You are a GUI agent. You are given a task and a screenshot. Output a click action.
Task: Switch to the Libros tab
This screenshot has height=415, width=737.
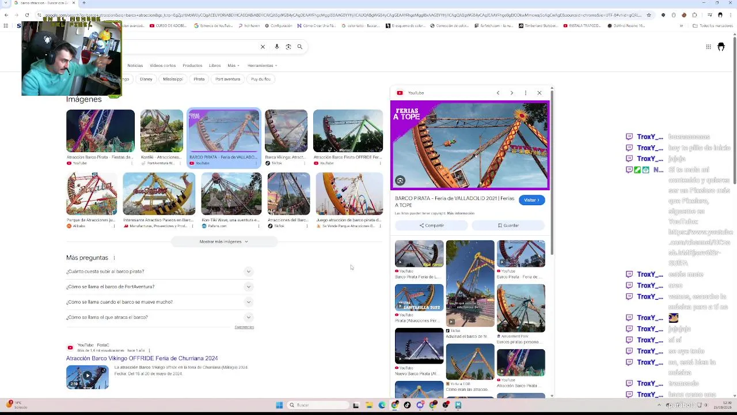click(x=215, y=65)
